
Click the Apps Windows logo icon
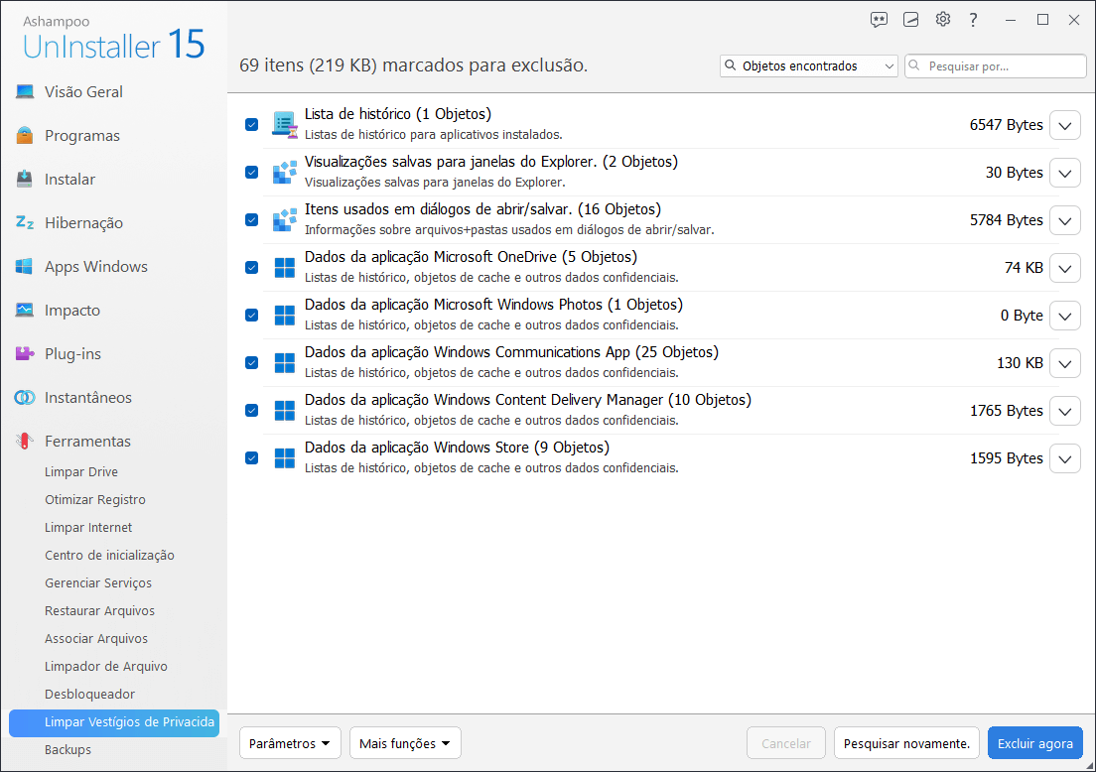25,266
